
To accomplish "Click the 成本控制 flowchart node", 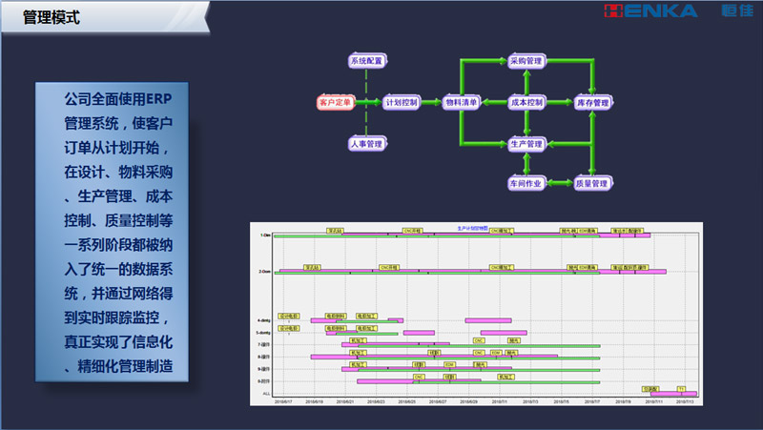I will [526, 102].
